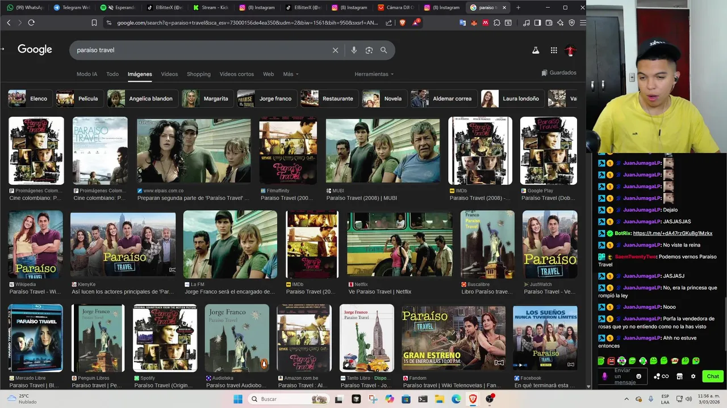
Task: Go back to the previous page
Action: (9, 23)
